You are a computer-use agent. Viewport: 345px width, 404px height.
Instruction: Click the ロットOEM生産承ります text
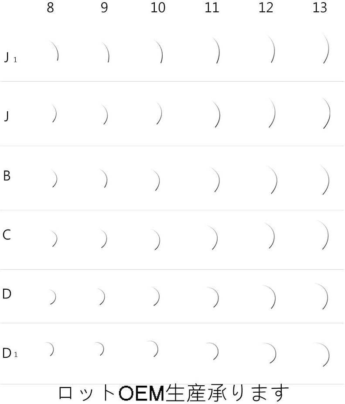[x=174, y=393]
